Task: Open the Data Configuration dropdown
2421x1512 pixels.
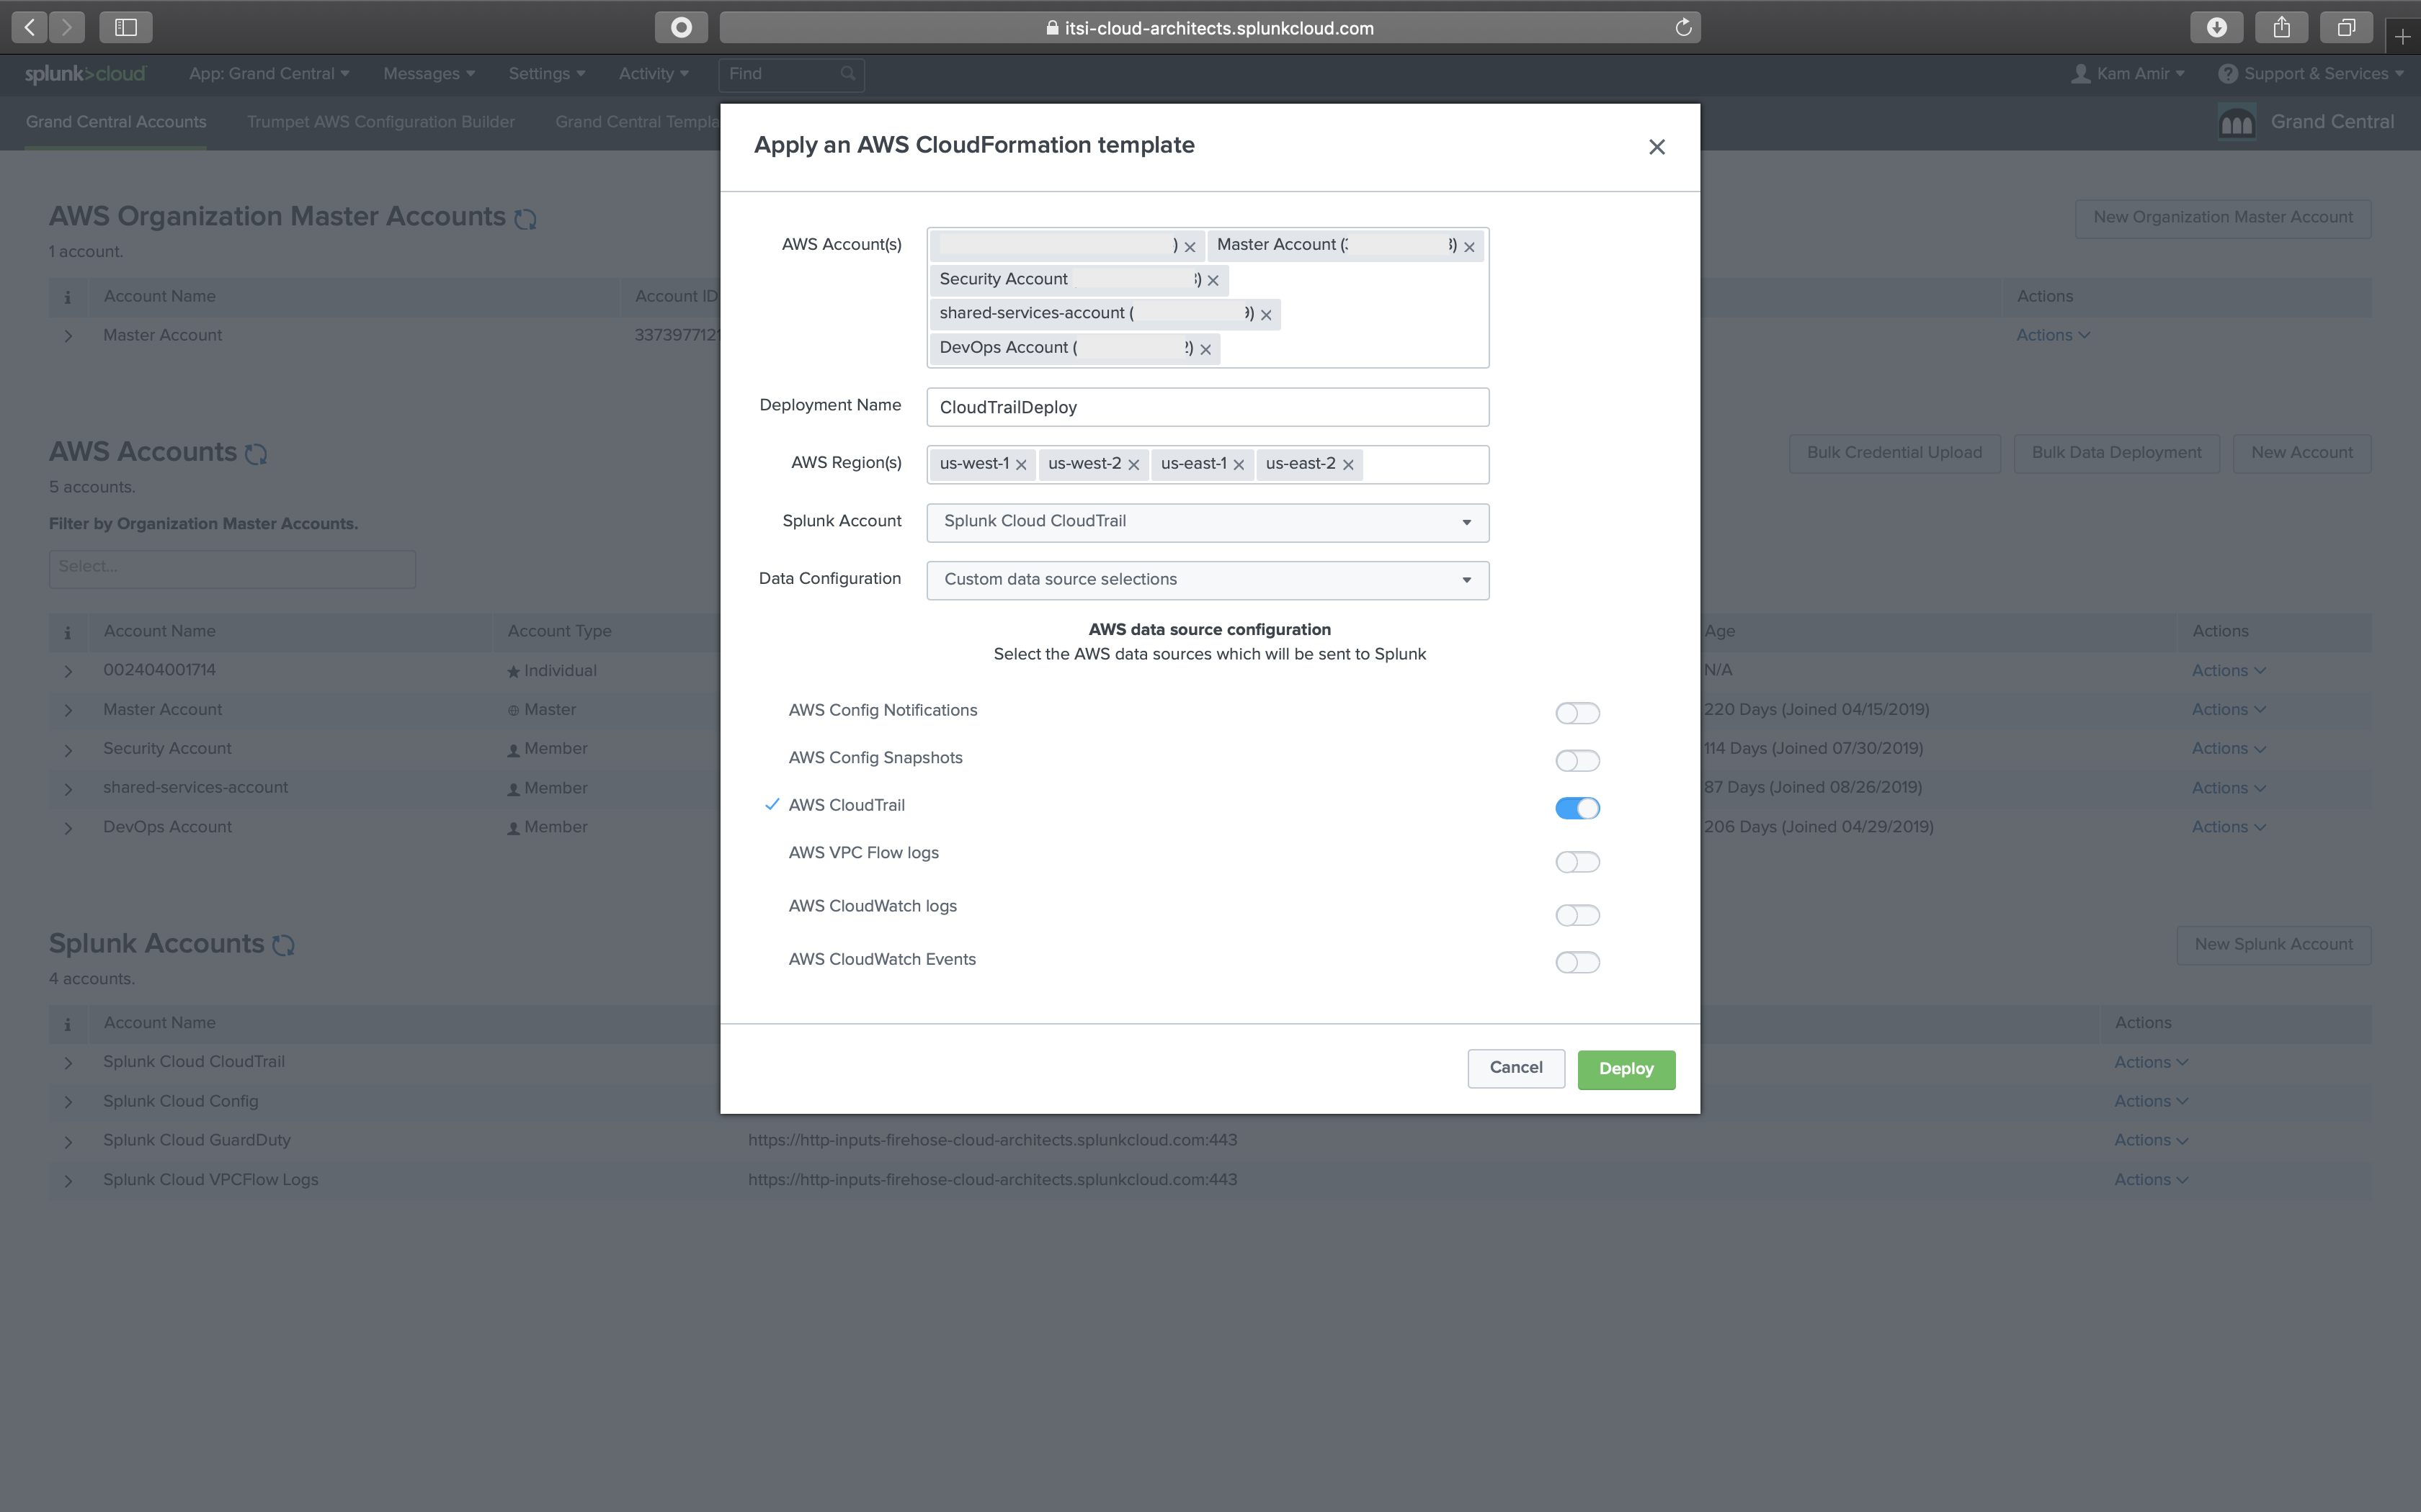Action: point(1208,580)
